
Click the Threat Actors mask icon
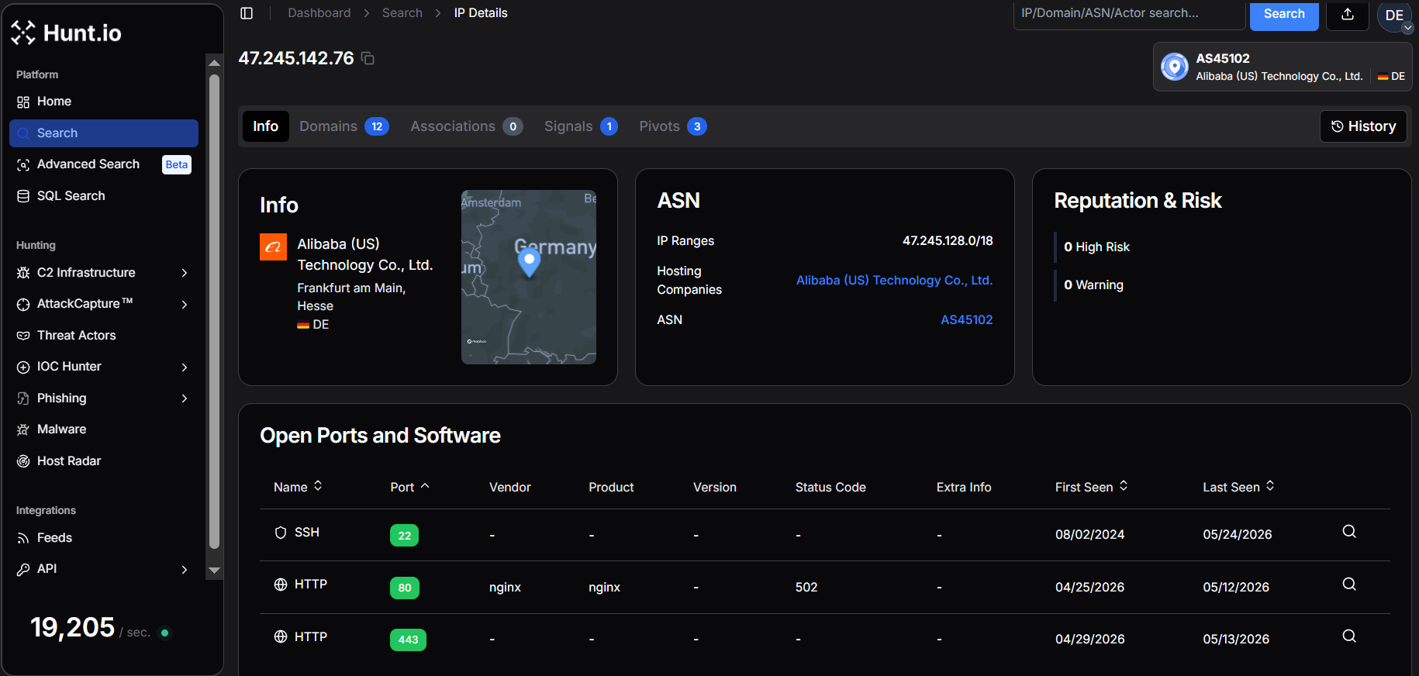pos(23,336)
